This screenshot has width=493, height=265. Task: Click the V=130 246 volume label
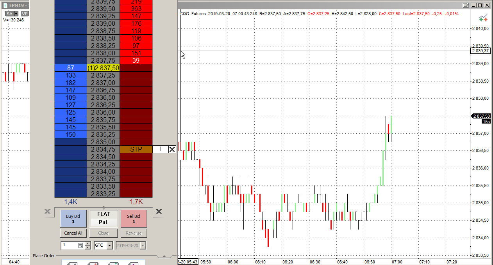click(13, 20)
